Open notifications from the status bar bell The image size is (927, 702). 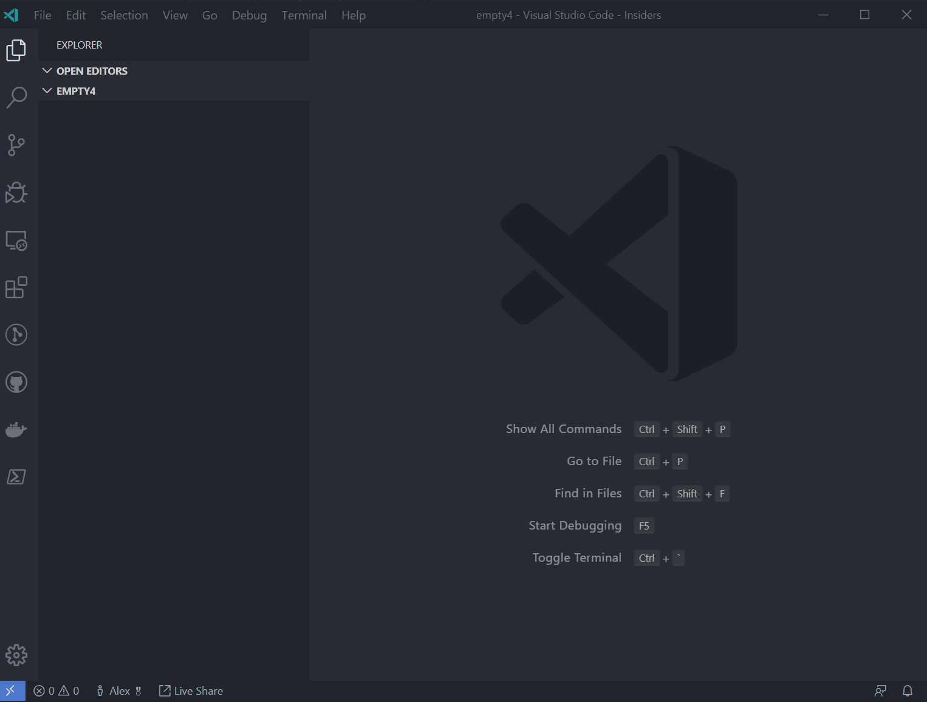[x=908, y=690]
